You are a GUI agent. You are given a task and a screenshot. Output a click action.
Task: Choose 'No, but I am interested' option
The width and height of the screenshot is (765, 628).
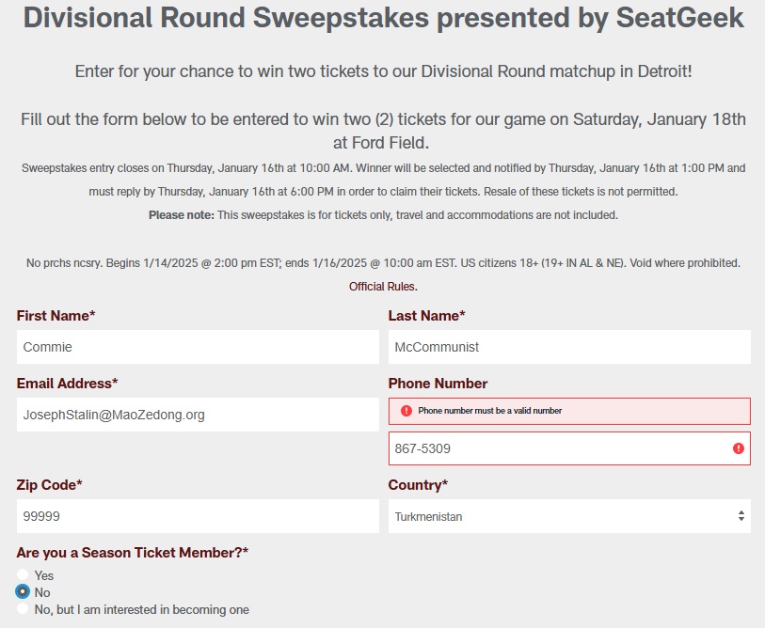tap(23, 608)
